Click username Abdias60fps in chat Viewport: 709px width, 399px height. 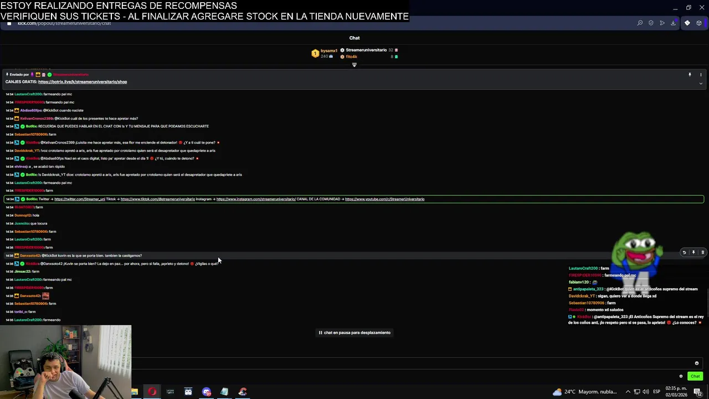(32, 110)
